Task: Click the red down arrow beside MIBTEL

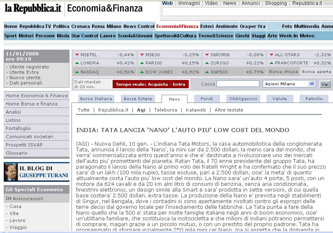Action: coord(77,55)
